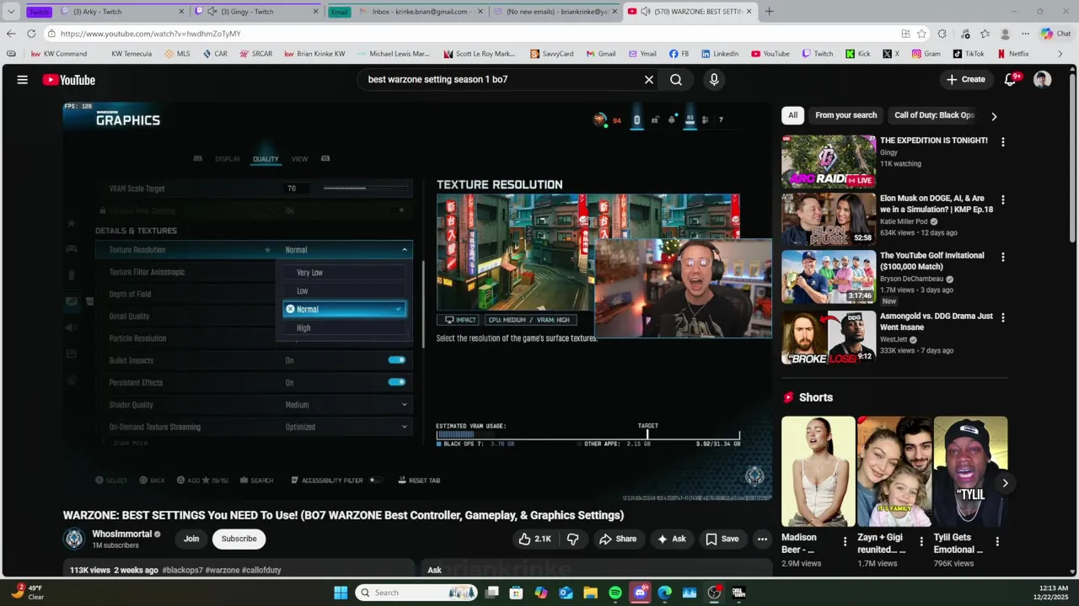Image resolution: width=1079 pixels, height=606 pixels.
Task: Expand On-Demand Texture Streaming dropdown in video
Action: pyautogui.click(x=405, y=427)
